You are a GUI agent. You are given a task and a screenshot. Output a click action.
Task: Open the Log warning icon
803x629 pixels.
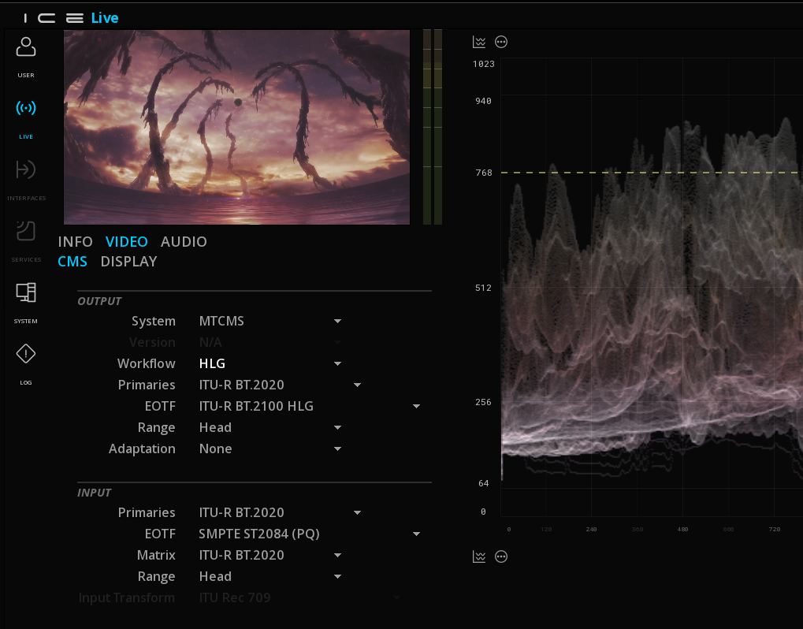click(x=25, y=353)
